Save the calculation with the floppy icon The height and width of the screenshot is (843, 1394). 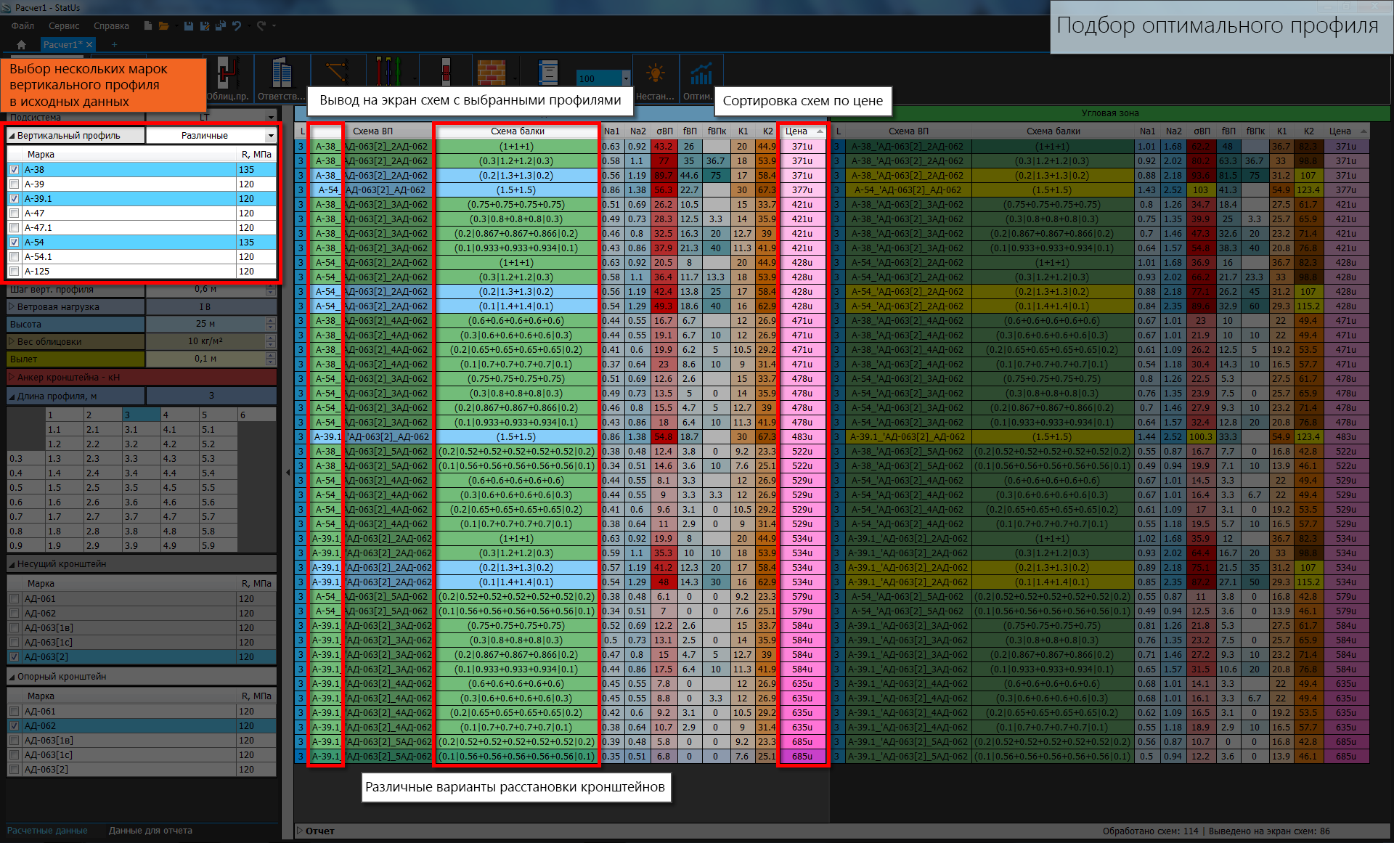pyautogui.click(x=189, y=25)
